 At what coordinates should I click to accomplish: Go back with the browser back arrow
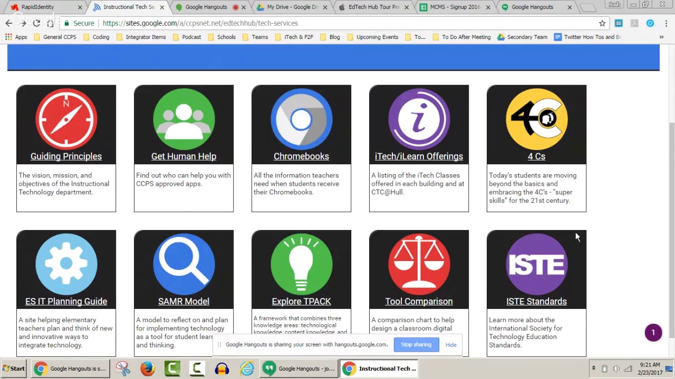tap(9, 23)
